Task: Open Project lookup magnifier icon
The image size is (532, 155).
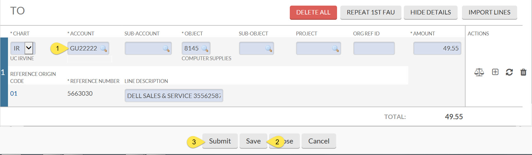Action: (x=335, y=48)
